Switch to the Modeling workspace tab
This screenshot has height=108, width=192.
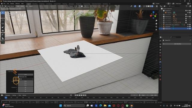pyautogui.click(x=35, y=4)
